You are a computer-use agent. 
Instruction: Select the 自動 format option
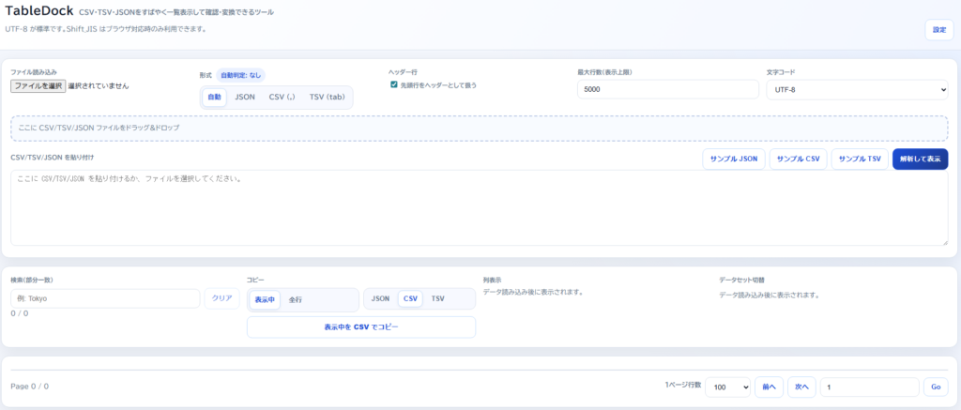(x=214, y=98)
